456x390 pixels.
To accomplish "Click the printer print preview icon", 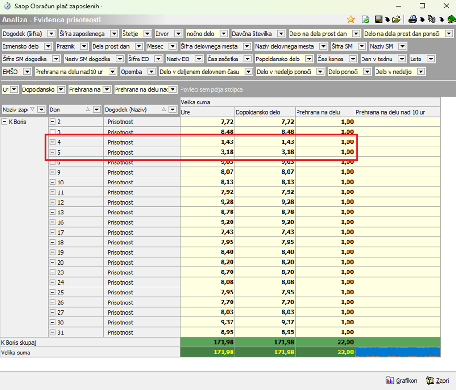I will pos(413,20).
